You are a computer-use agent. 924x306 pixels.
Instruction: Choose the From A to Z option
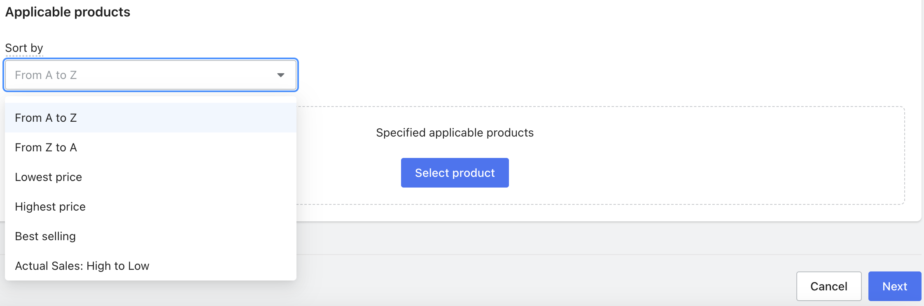pos(46,118)
